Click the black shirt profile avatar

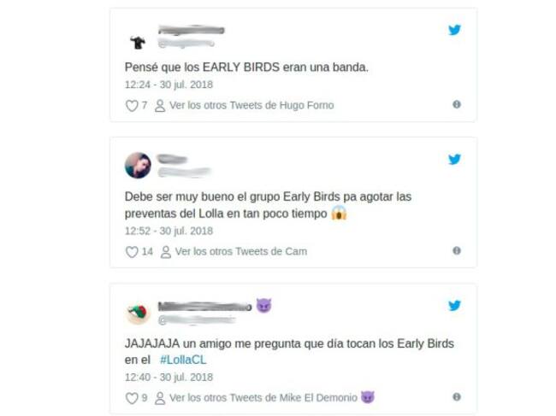[x=138, y=43]
